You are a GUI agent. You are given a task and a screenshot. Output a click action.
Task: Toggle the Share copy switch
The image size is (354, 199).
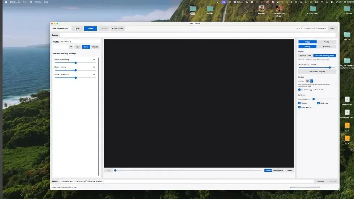pos(300,90)
